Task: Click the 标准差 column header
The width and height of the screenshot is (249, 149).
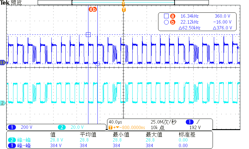Action: click(x=187, y=135)
